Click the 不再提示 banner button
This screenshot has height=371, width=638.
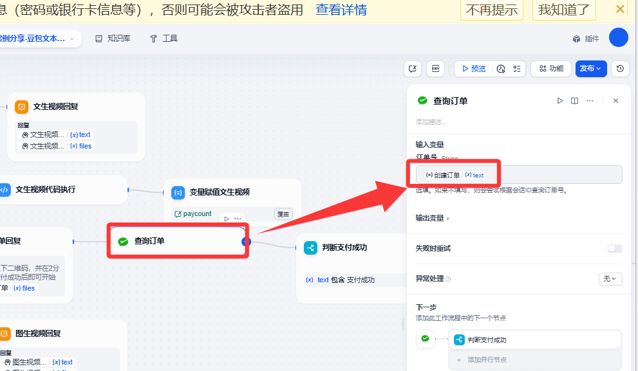[x=491, y=10]
